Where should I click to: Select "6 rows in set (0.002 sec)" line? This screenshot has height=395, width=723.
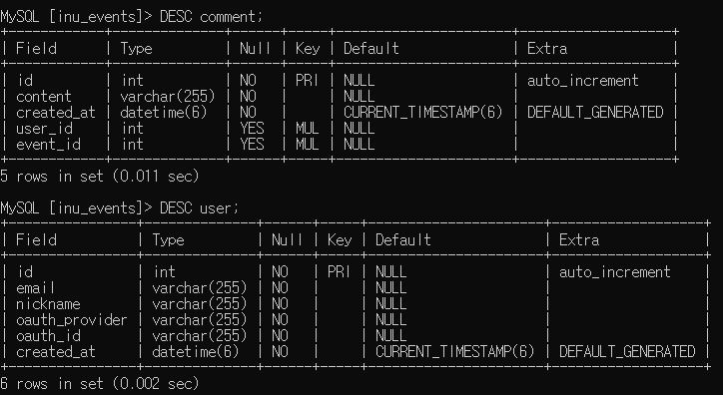pyautogui.click(x=100, y=383)
